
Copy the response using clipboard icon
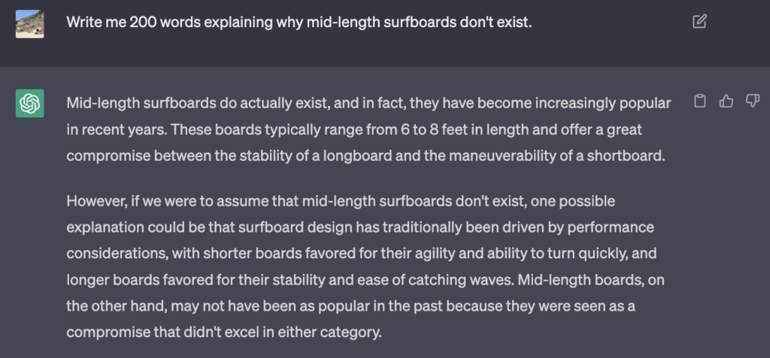(700, 101)
